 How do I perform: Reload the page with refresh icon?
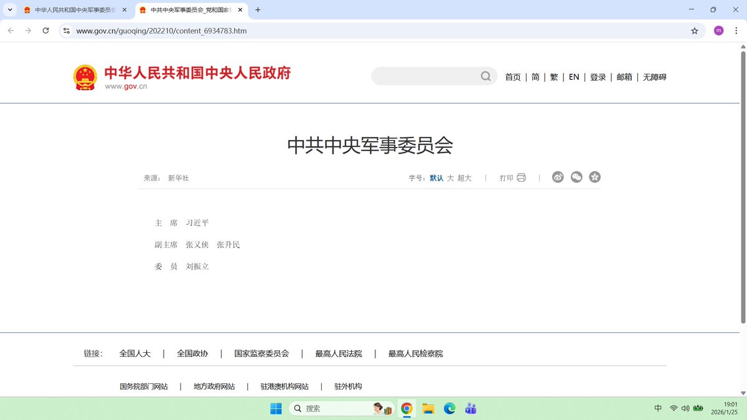tap(45, 30)
